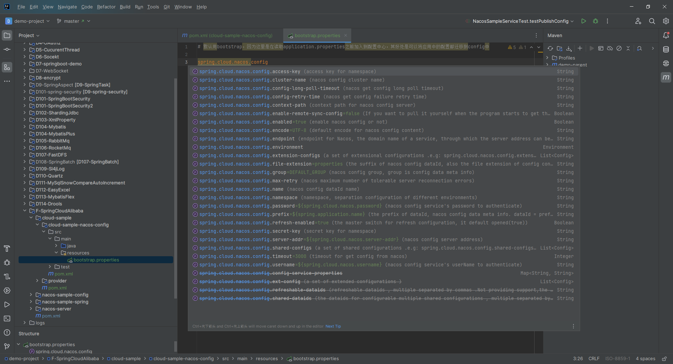Select bootstrap.properties in project tree

click(x=96, y=260)
